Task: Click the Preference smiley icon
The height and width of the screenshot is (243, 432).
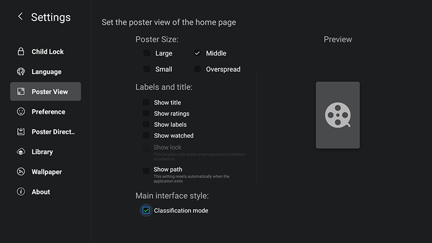Action: (21, 112)
